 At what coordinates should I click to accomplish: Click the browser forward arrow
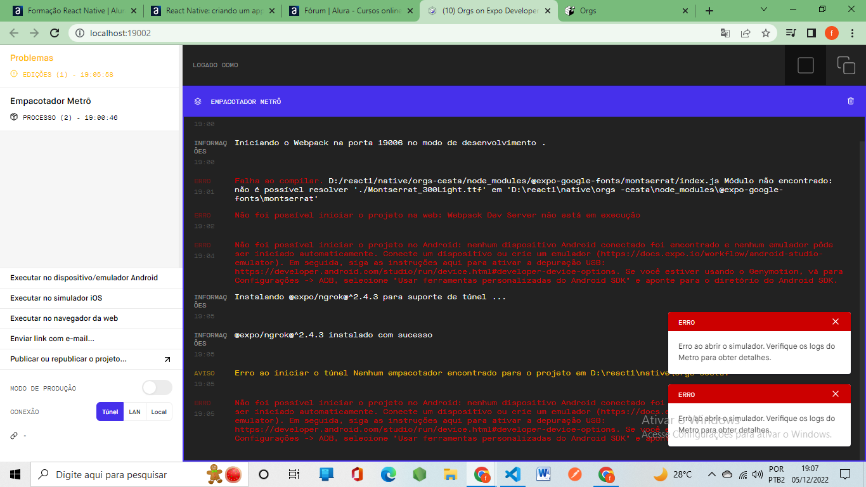click(x=34, y=33)
